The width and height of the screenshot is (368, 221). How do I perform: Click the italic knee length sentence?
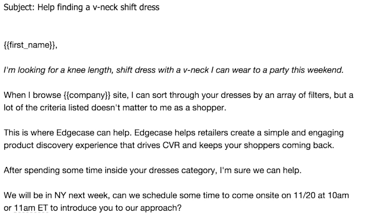[173, 70]
